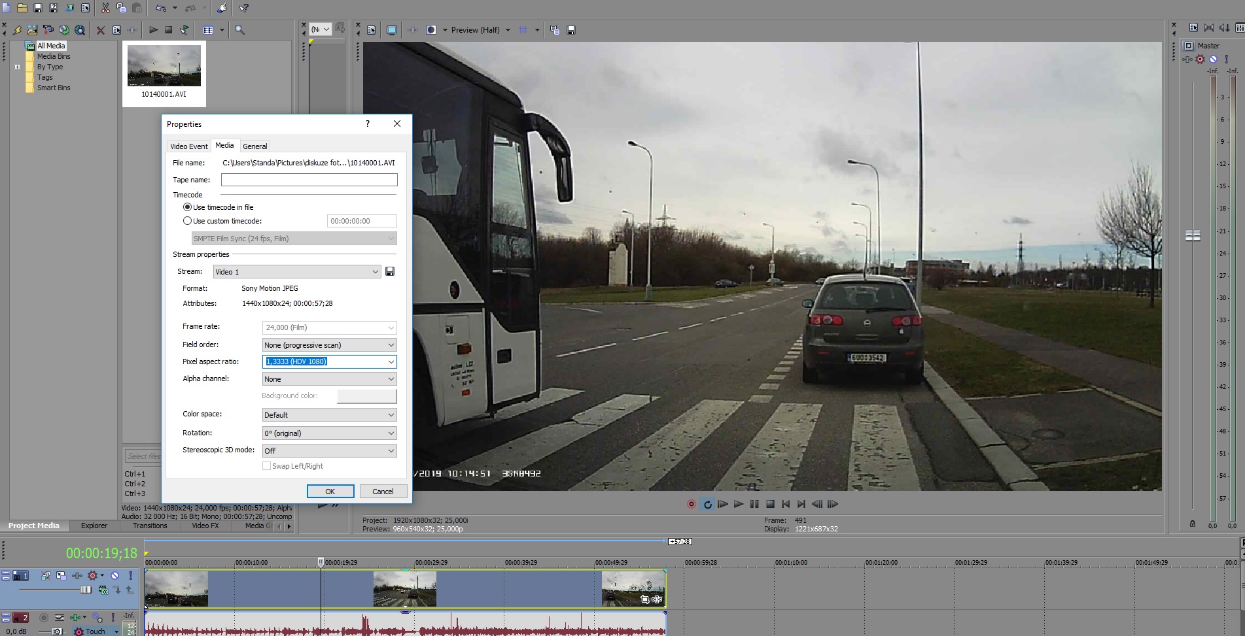Toggle Loop Playback in the transport bar
The height and width of the screenshot is (636, 1245).
click(x=707, y=504)
